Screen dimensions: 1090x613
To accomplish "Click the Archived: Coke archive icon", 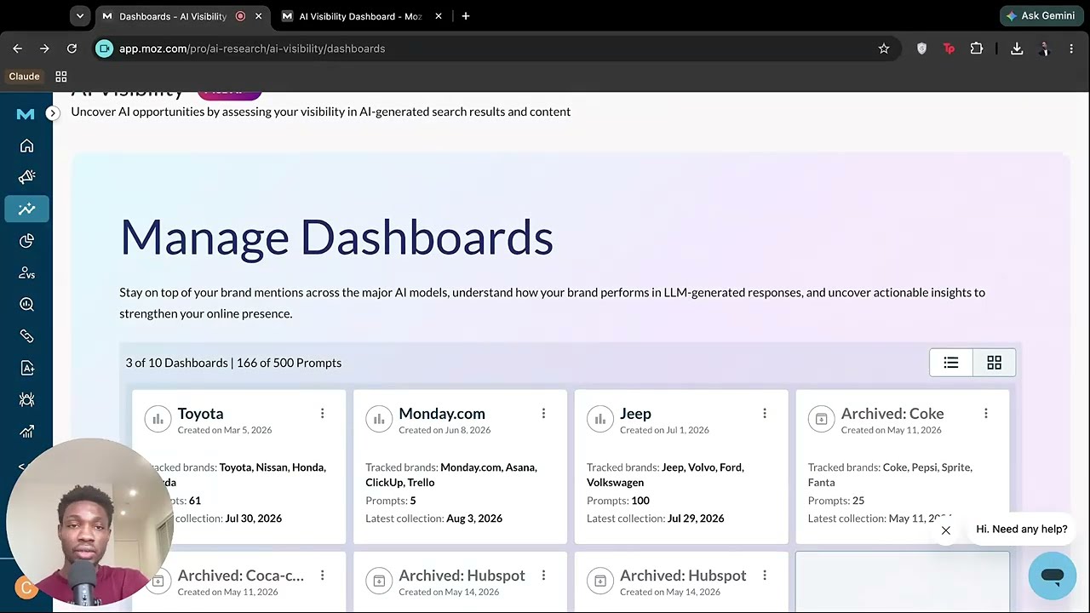I will point(821,419).
